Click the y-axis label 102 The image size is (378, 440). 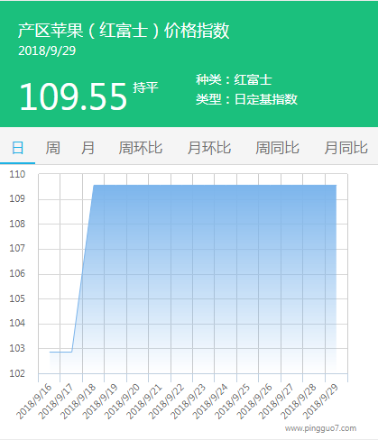17,373
